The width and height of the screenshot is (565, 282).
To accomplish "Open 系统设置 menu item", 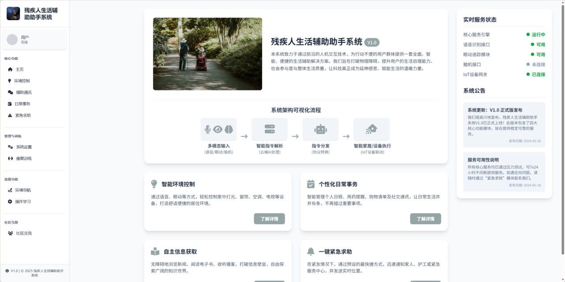I will click(x=34, y=147).
